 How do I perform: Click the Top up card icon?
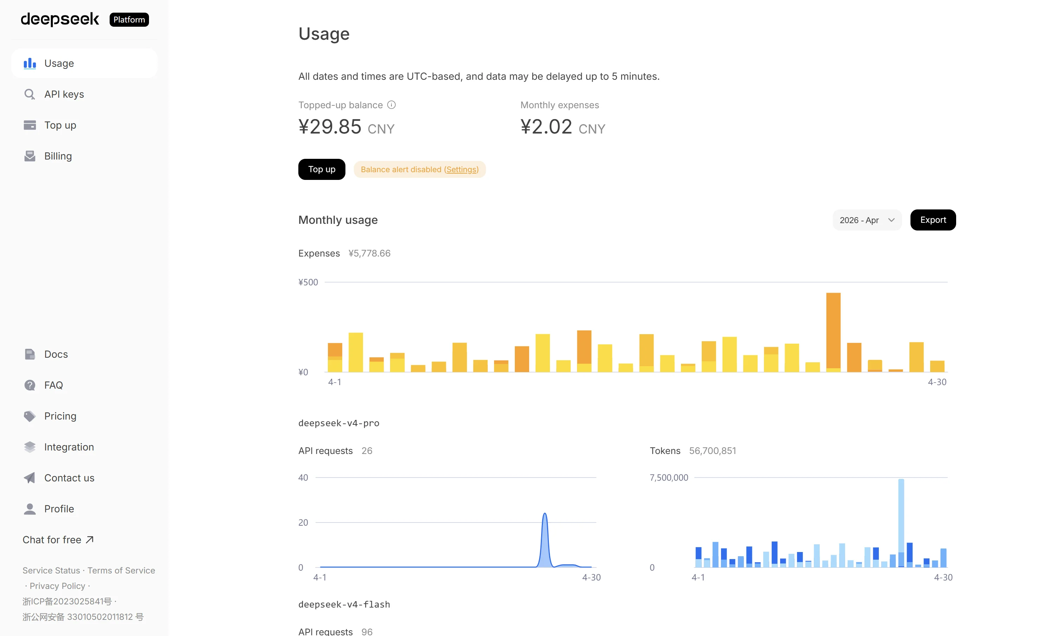point(30,125)
